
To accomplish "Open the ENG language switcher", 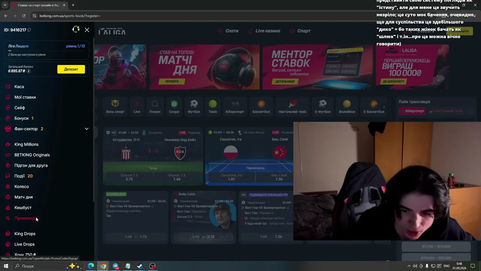I will (x=446, y=266).
